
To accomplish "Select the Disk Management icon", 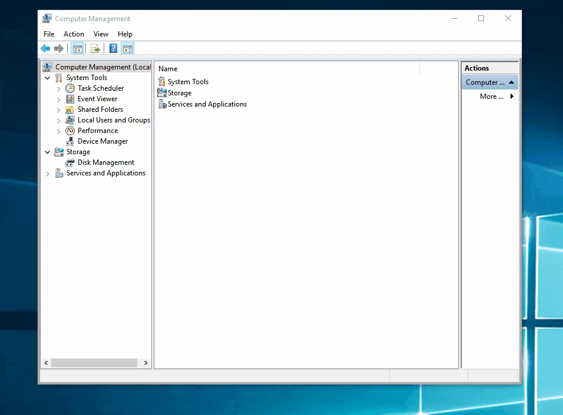I will 71,162.
